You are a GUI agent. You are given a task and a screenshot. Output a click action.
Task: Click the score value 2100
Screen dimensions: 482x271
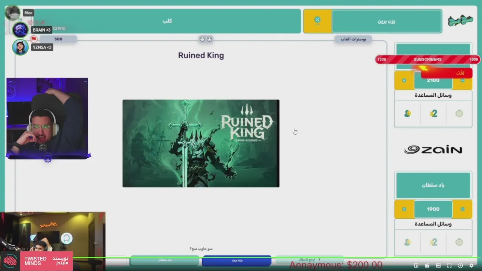pos(433,80)
